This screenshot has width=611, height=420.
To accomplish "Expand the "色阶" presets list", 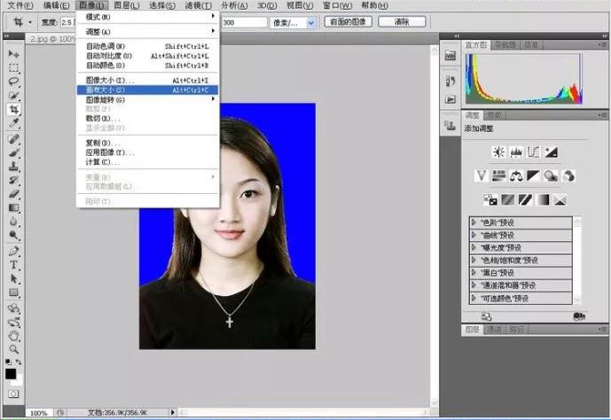I will coord(475,222).
